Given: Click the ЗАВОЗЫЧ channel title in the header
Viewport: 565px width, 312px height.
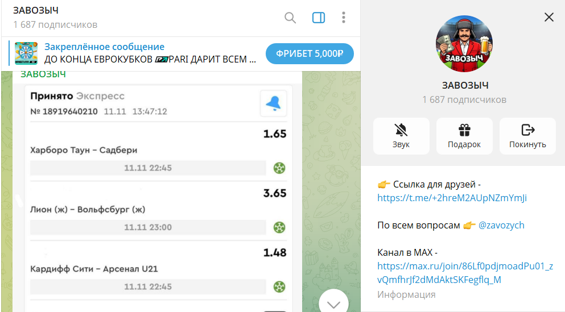Looking at the screenshot, I should [36, 10].
